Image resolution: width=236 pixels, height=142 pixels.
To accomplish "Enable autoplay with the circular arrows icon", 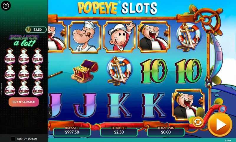I will [x=198, y=122].
